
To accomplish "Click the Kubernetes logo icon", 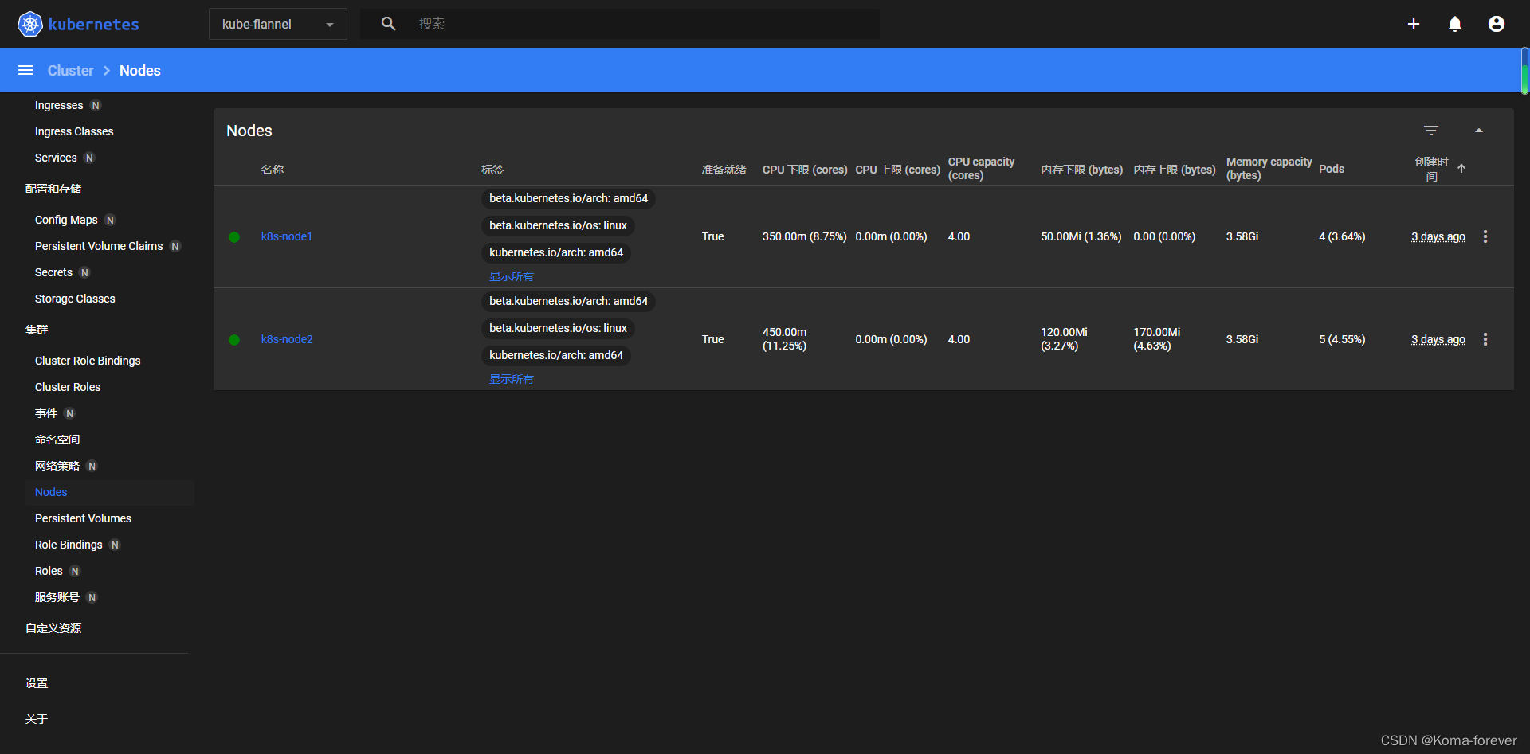I will (30, 24).
